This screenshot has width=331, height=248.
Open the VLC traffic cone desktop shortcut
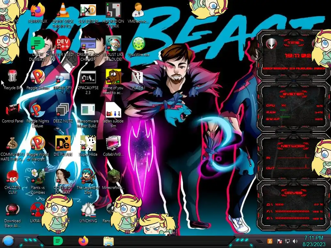[x=63, y=11]
